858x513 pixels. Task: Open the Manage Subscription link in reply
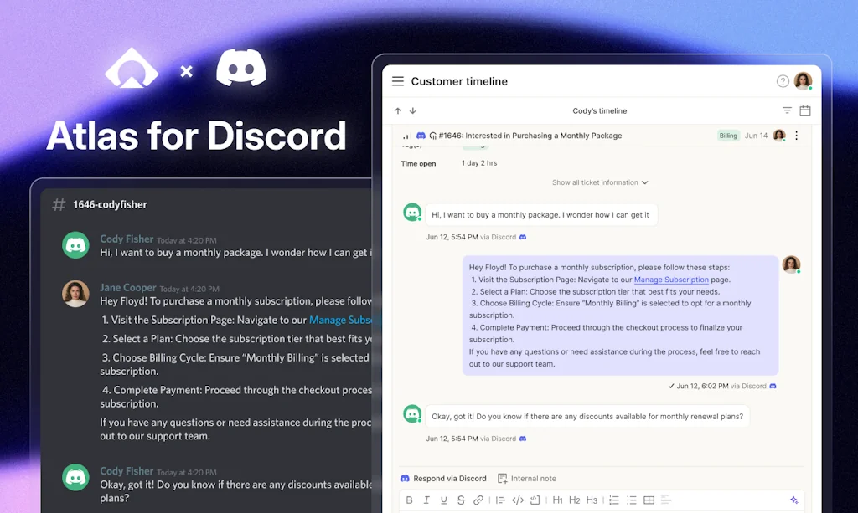pyautogui.click(x=671, y=280)
